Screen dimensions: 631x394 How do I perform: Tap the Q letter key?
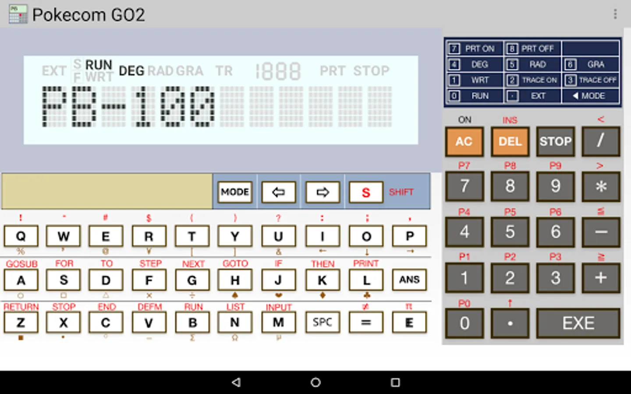(x=21, y=236)
